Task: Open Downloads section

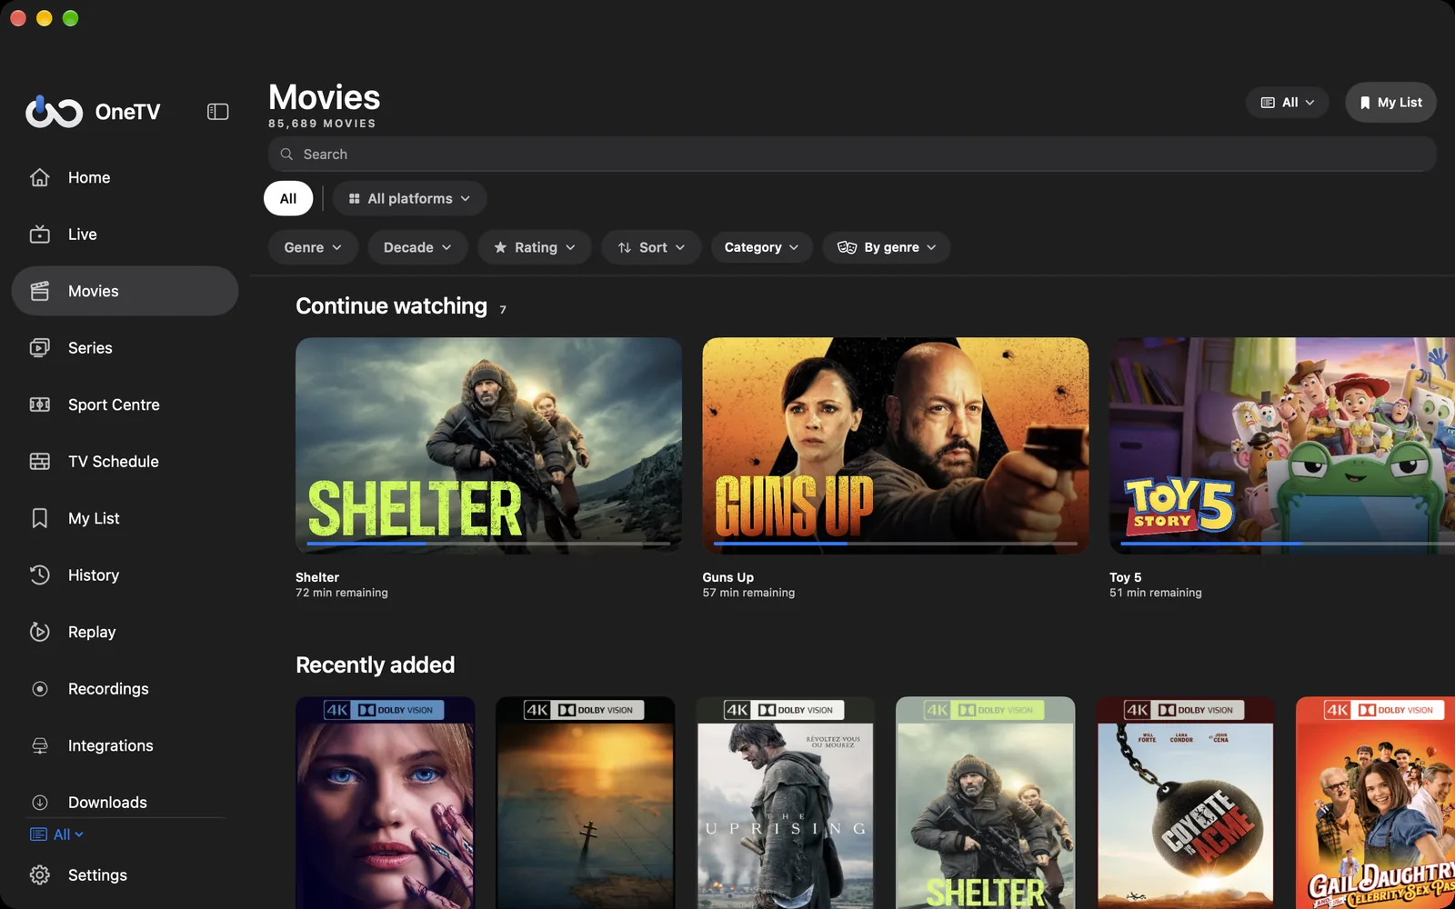Action: point(125,802)
